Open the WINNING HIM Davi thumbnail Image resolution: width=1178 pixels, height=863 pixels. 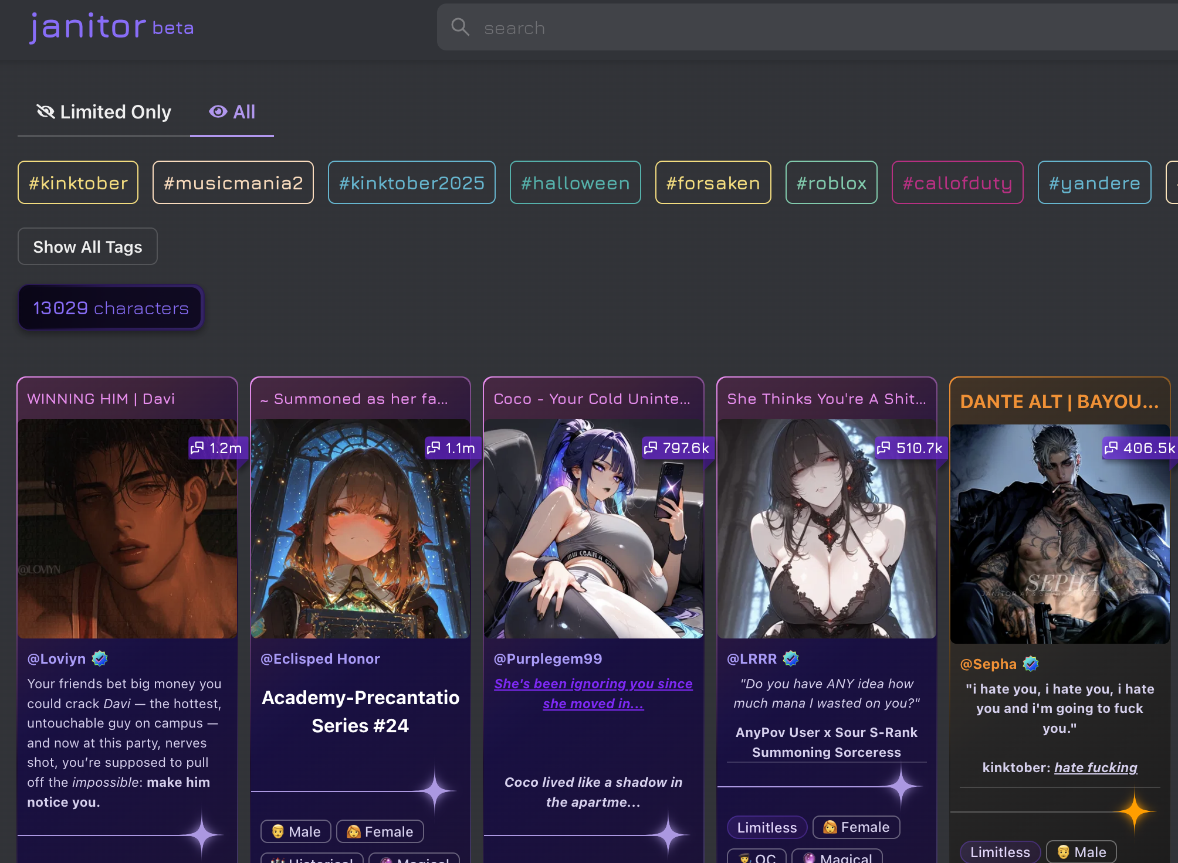127,528
